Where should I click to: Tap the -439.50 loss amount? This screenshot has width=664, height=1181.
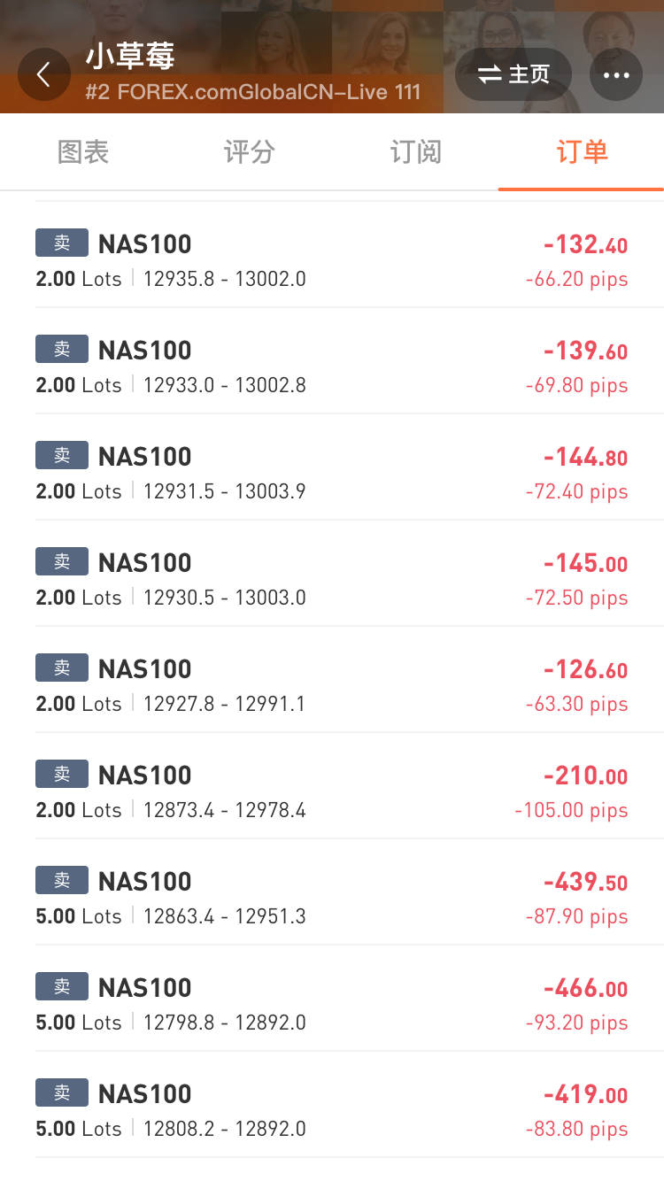click(585, 882)
